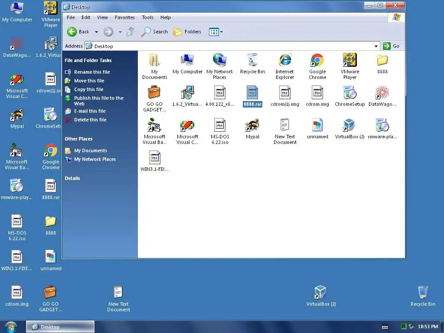Click the Start orb on taskbar

coord(10,327)
